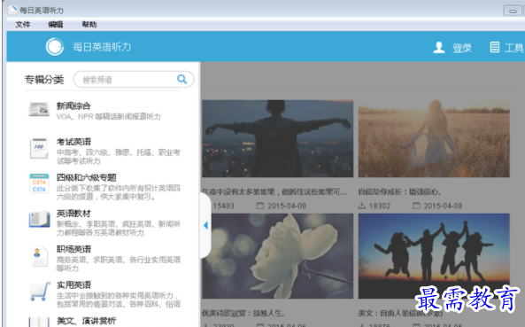Collapse the sidebar with the blue arrow handle
The image size is (525, 327).
205,225
